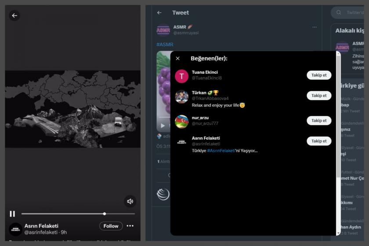
Task: Open #AsrınFelaketi hashtag in the bio
Action: (221, 151)
